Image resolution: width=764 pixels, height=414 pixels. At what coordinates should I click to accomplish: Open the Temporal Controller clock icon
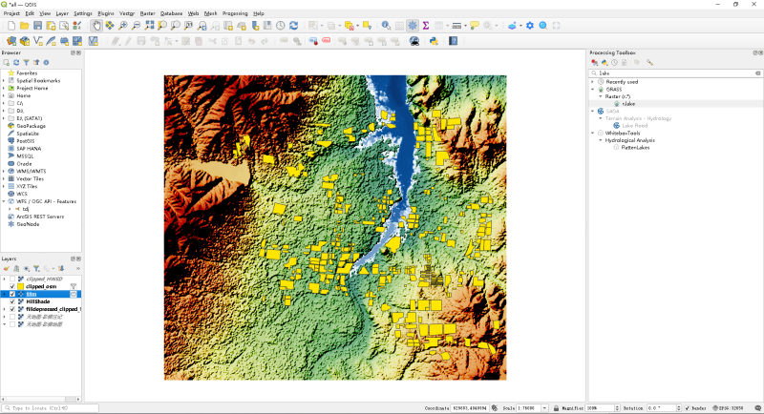coord(281,26)
